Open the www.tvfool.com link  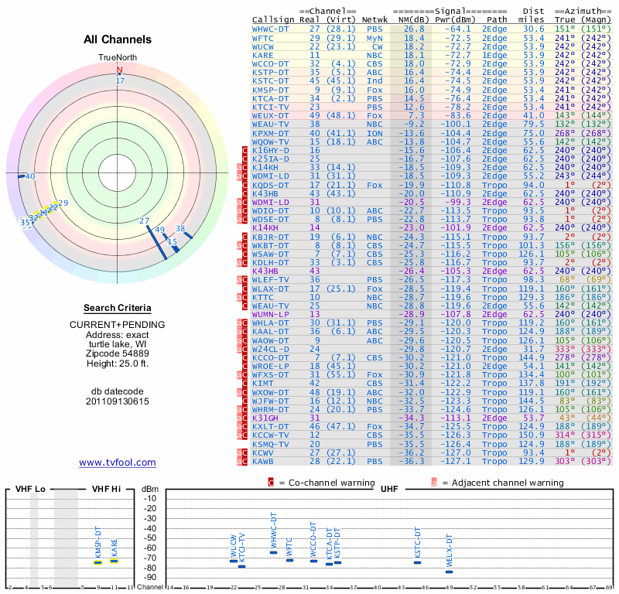tap(118, 463)
